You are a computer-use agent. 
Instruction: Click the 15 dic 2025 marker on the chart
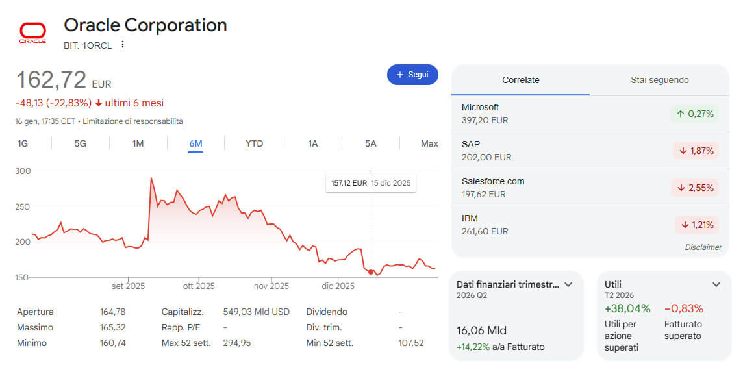(x=371, y=273)
